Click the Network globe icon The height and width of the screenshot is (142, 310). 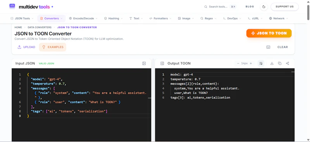[270, 18]
